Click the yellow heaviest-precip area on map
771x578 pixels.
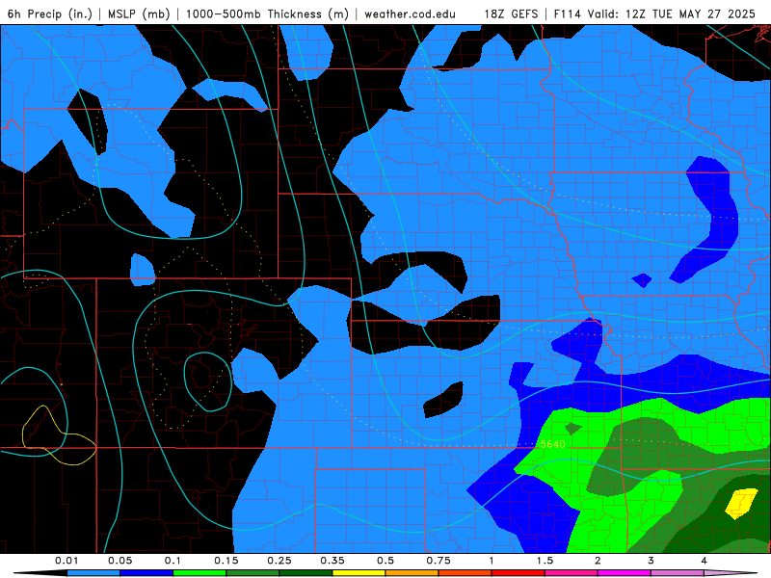[x=741, y=503]
